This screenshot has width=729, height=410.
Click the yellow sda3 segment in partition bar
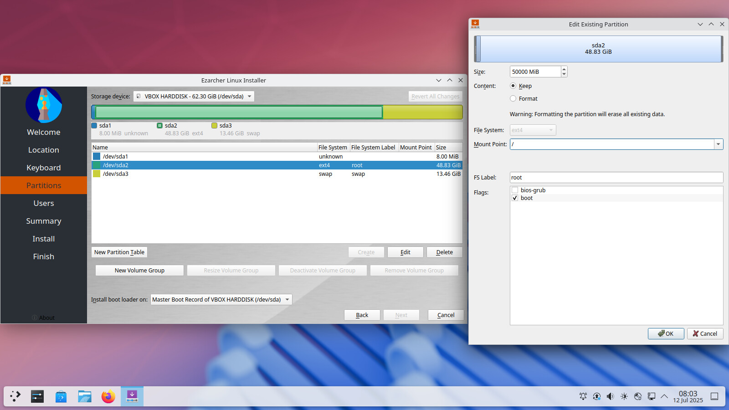click(422, 112)
